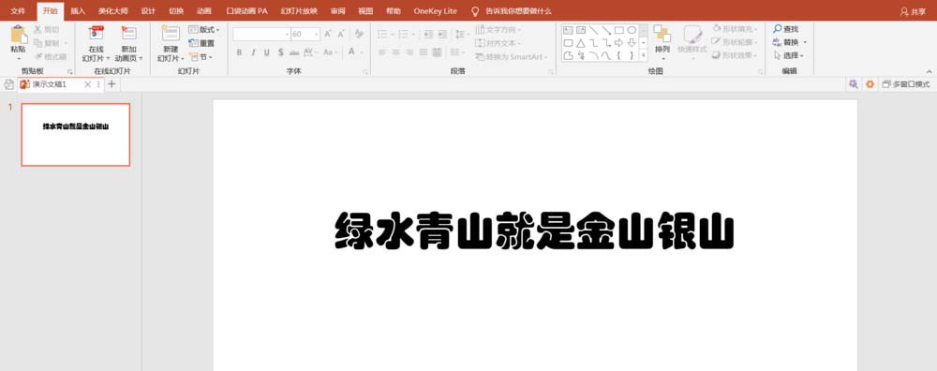Screen dimensions: 937x371
Task: Select the rectangle shape in gallery
Action: [x=619, y=30]
